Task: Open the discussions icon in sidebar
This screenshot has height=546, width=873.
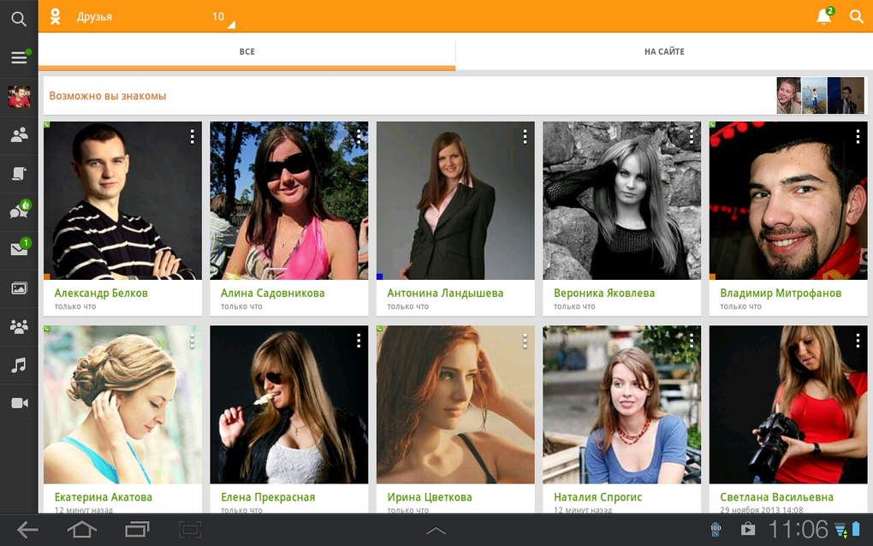Action: 19,211
